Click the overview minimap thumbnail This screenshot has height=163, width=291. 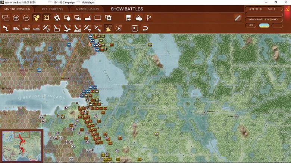coord(22,146)
